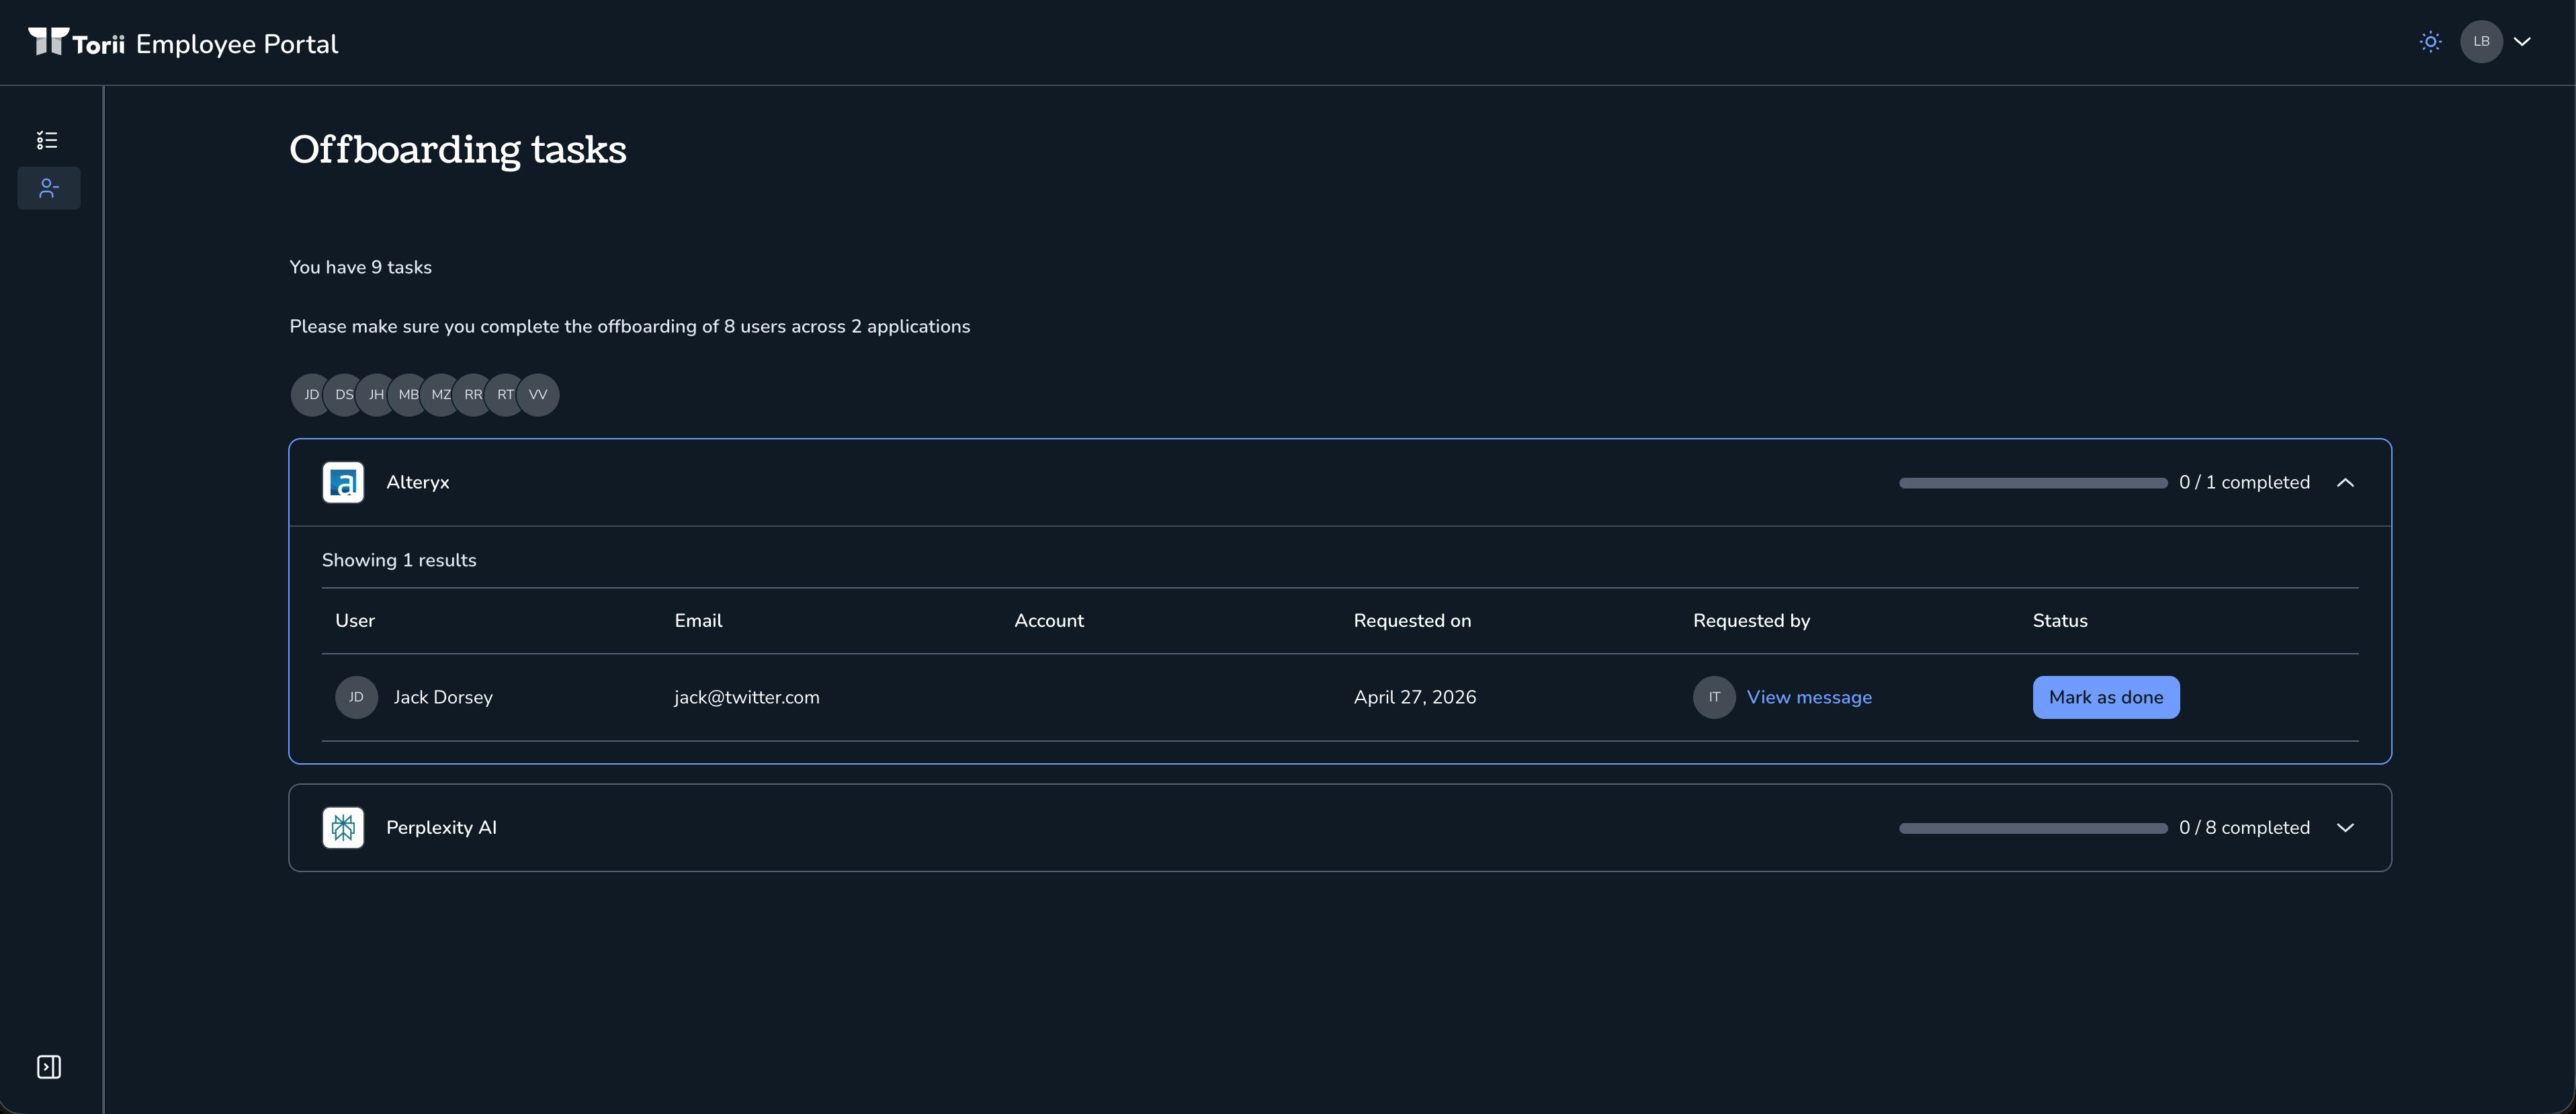Click the Employee Portal title
Screen dimensions: 2576x1114
(x=237, y=44)
